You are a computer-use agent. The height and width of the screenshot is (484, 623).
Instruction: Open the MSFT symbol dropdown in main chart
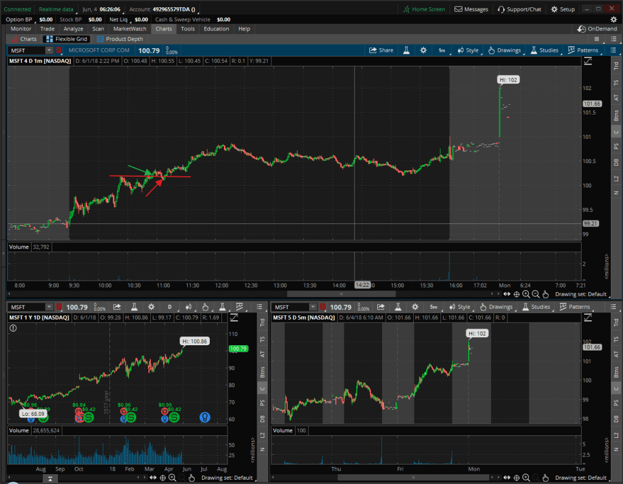pyautogui.click(x=58, y=51)
